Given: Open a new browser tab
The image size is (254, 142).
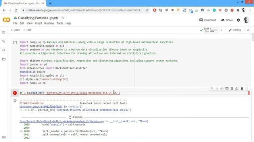Looking at the screenshot, I should click(50, 4).
